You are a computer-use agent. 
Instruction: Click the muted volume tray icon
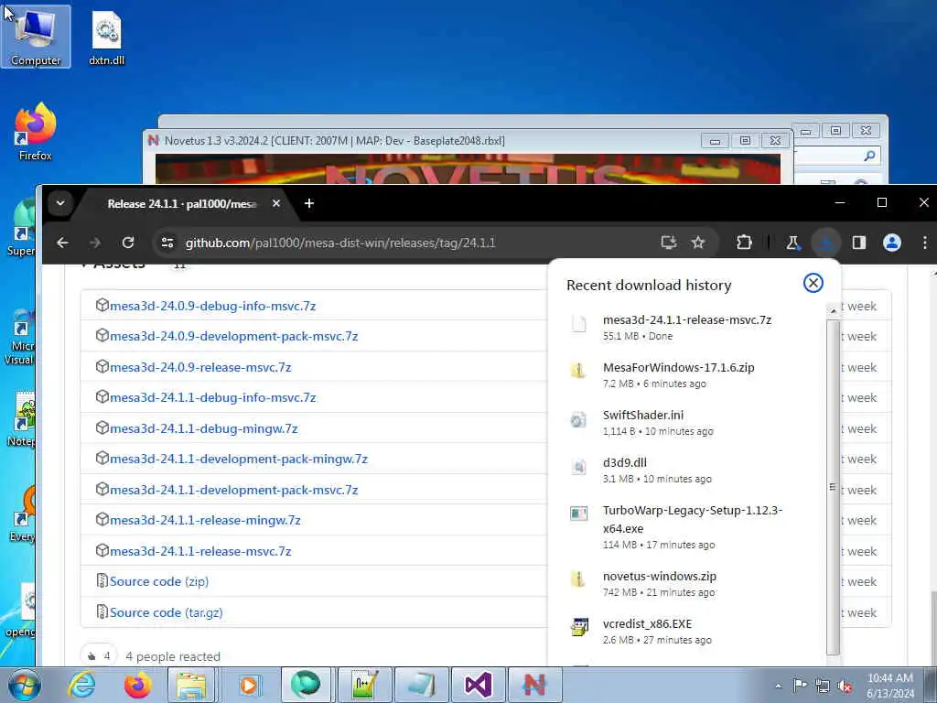(845, 687)
